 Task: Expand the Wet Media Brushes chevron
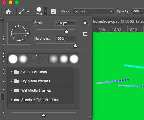coord(11,90)
